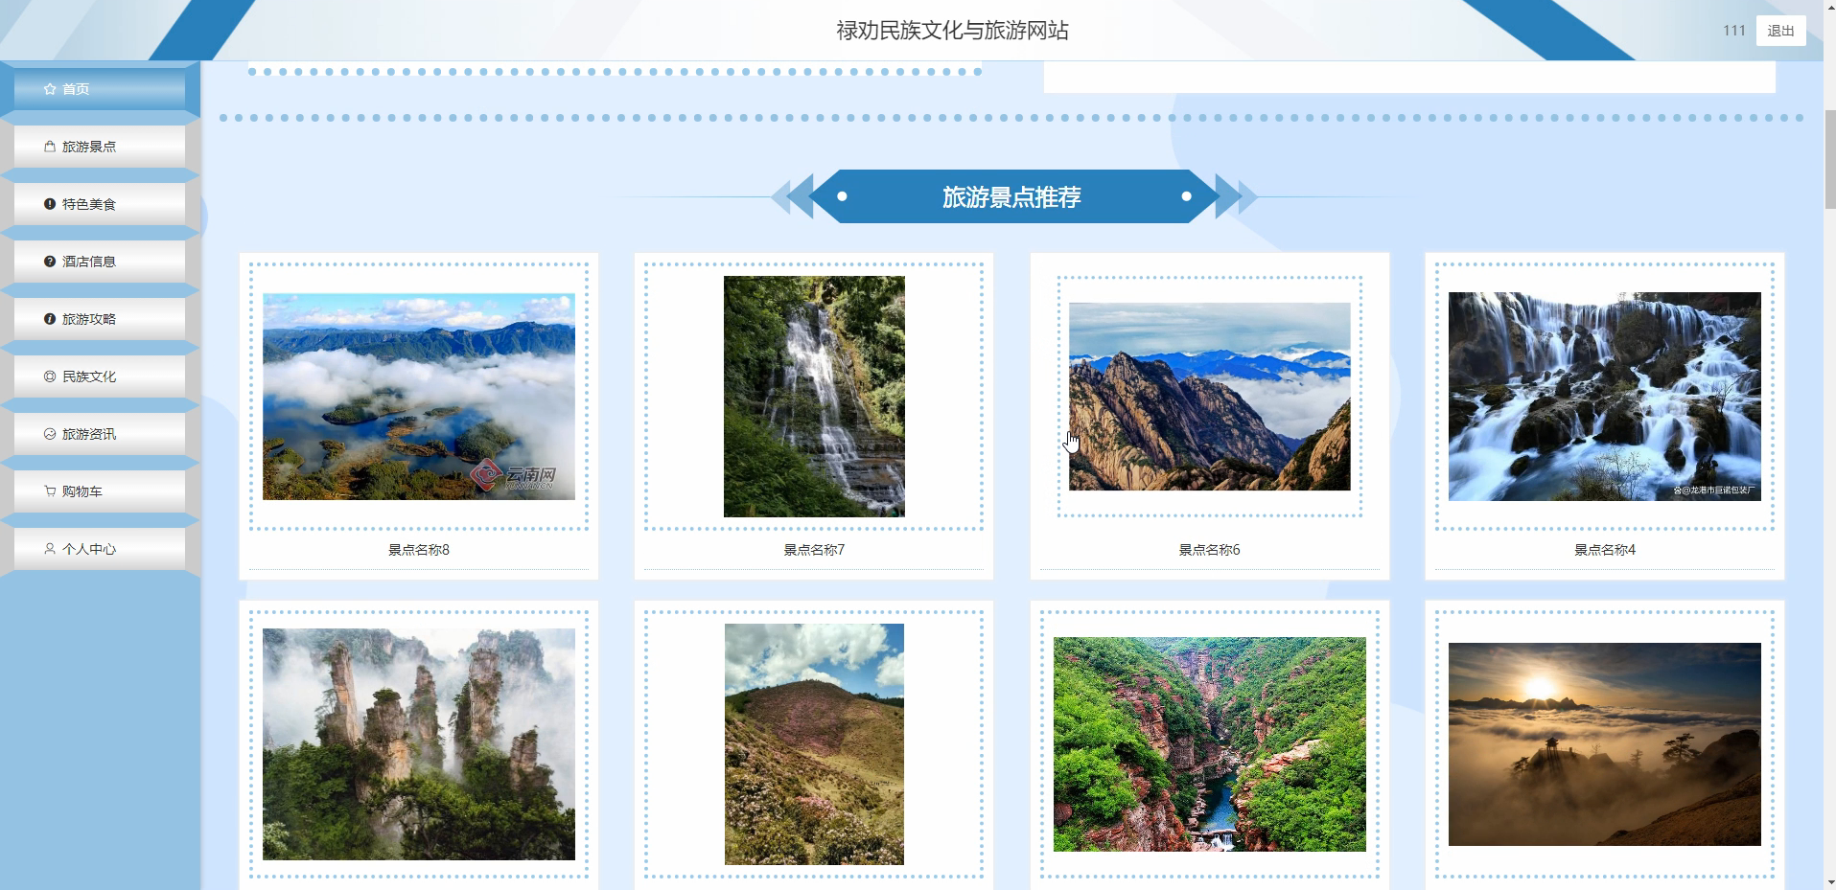Click the bag icon beside 旅游景点
The height and width of the screenshot is (890, 1836).
tap(50, 147)
